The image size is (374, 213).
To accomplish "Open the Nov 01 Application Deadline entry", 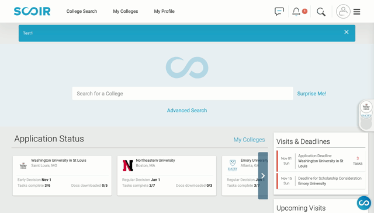I will click(321, 161).
